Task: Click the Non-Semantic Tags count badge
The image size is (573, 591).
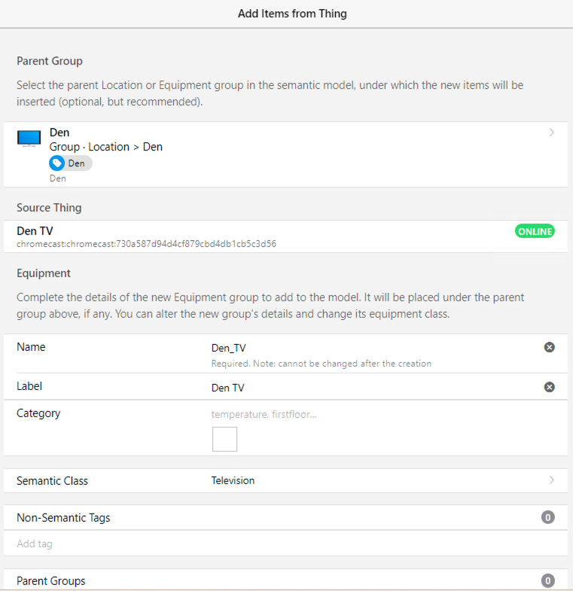Action: (548, 517)
